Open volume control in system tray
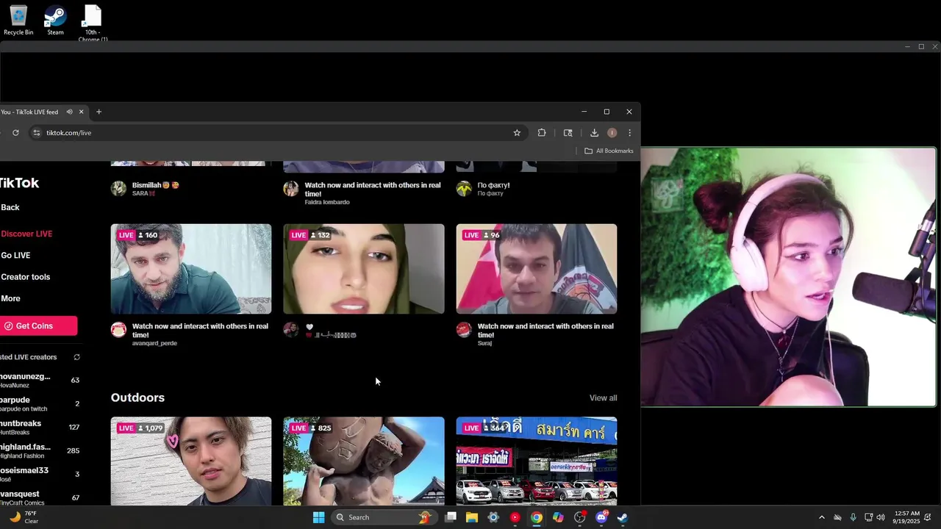The height and width of the screenshot is (529, 941). pyautogui.click(x=882, y=517)
